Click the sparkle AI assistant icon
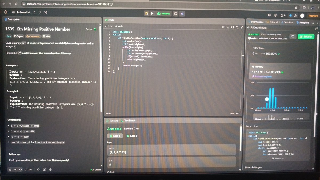 click(182, 13)
